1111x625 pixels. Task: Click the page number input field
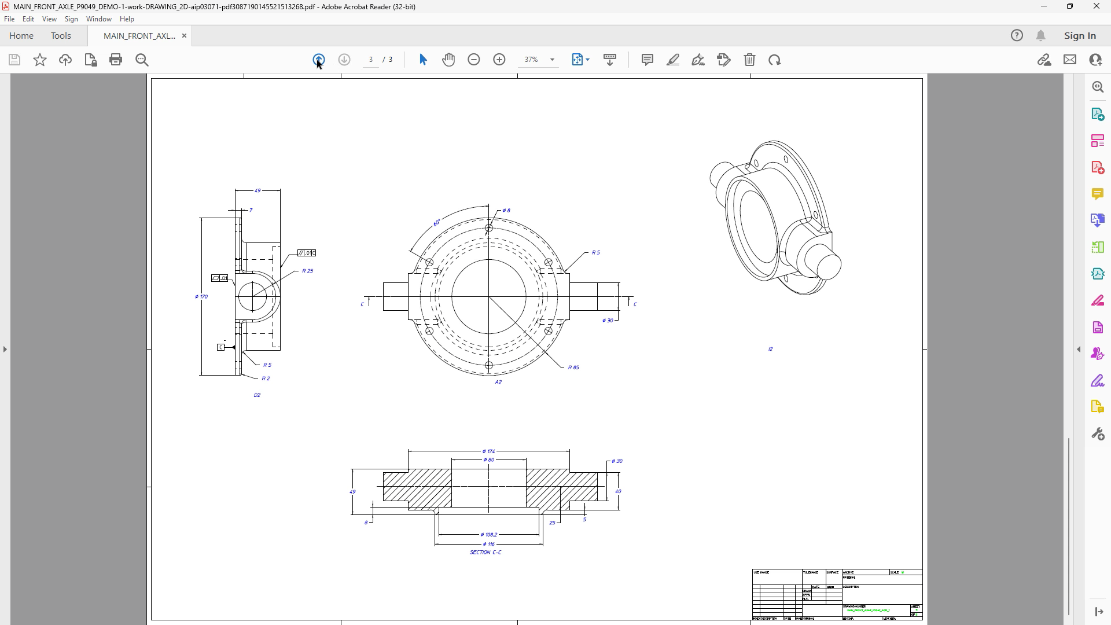pyautogui.click(x=371, y=60)
